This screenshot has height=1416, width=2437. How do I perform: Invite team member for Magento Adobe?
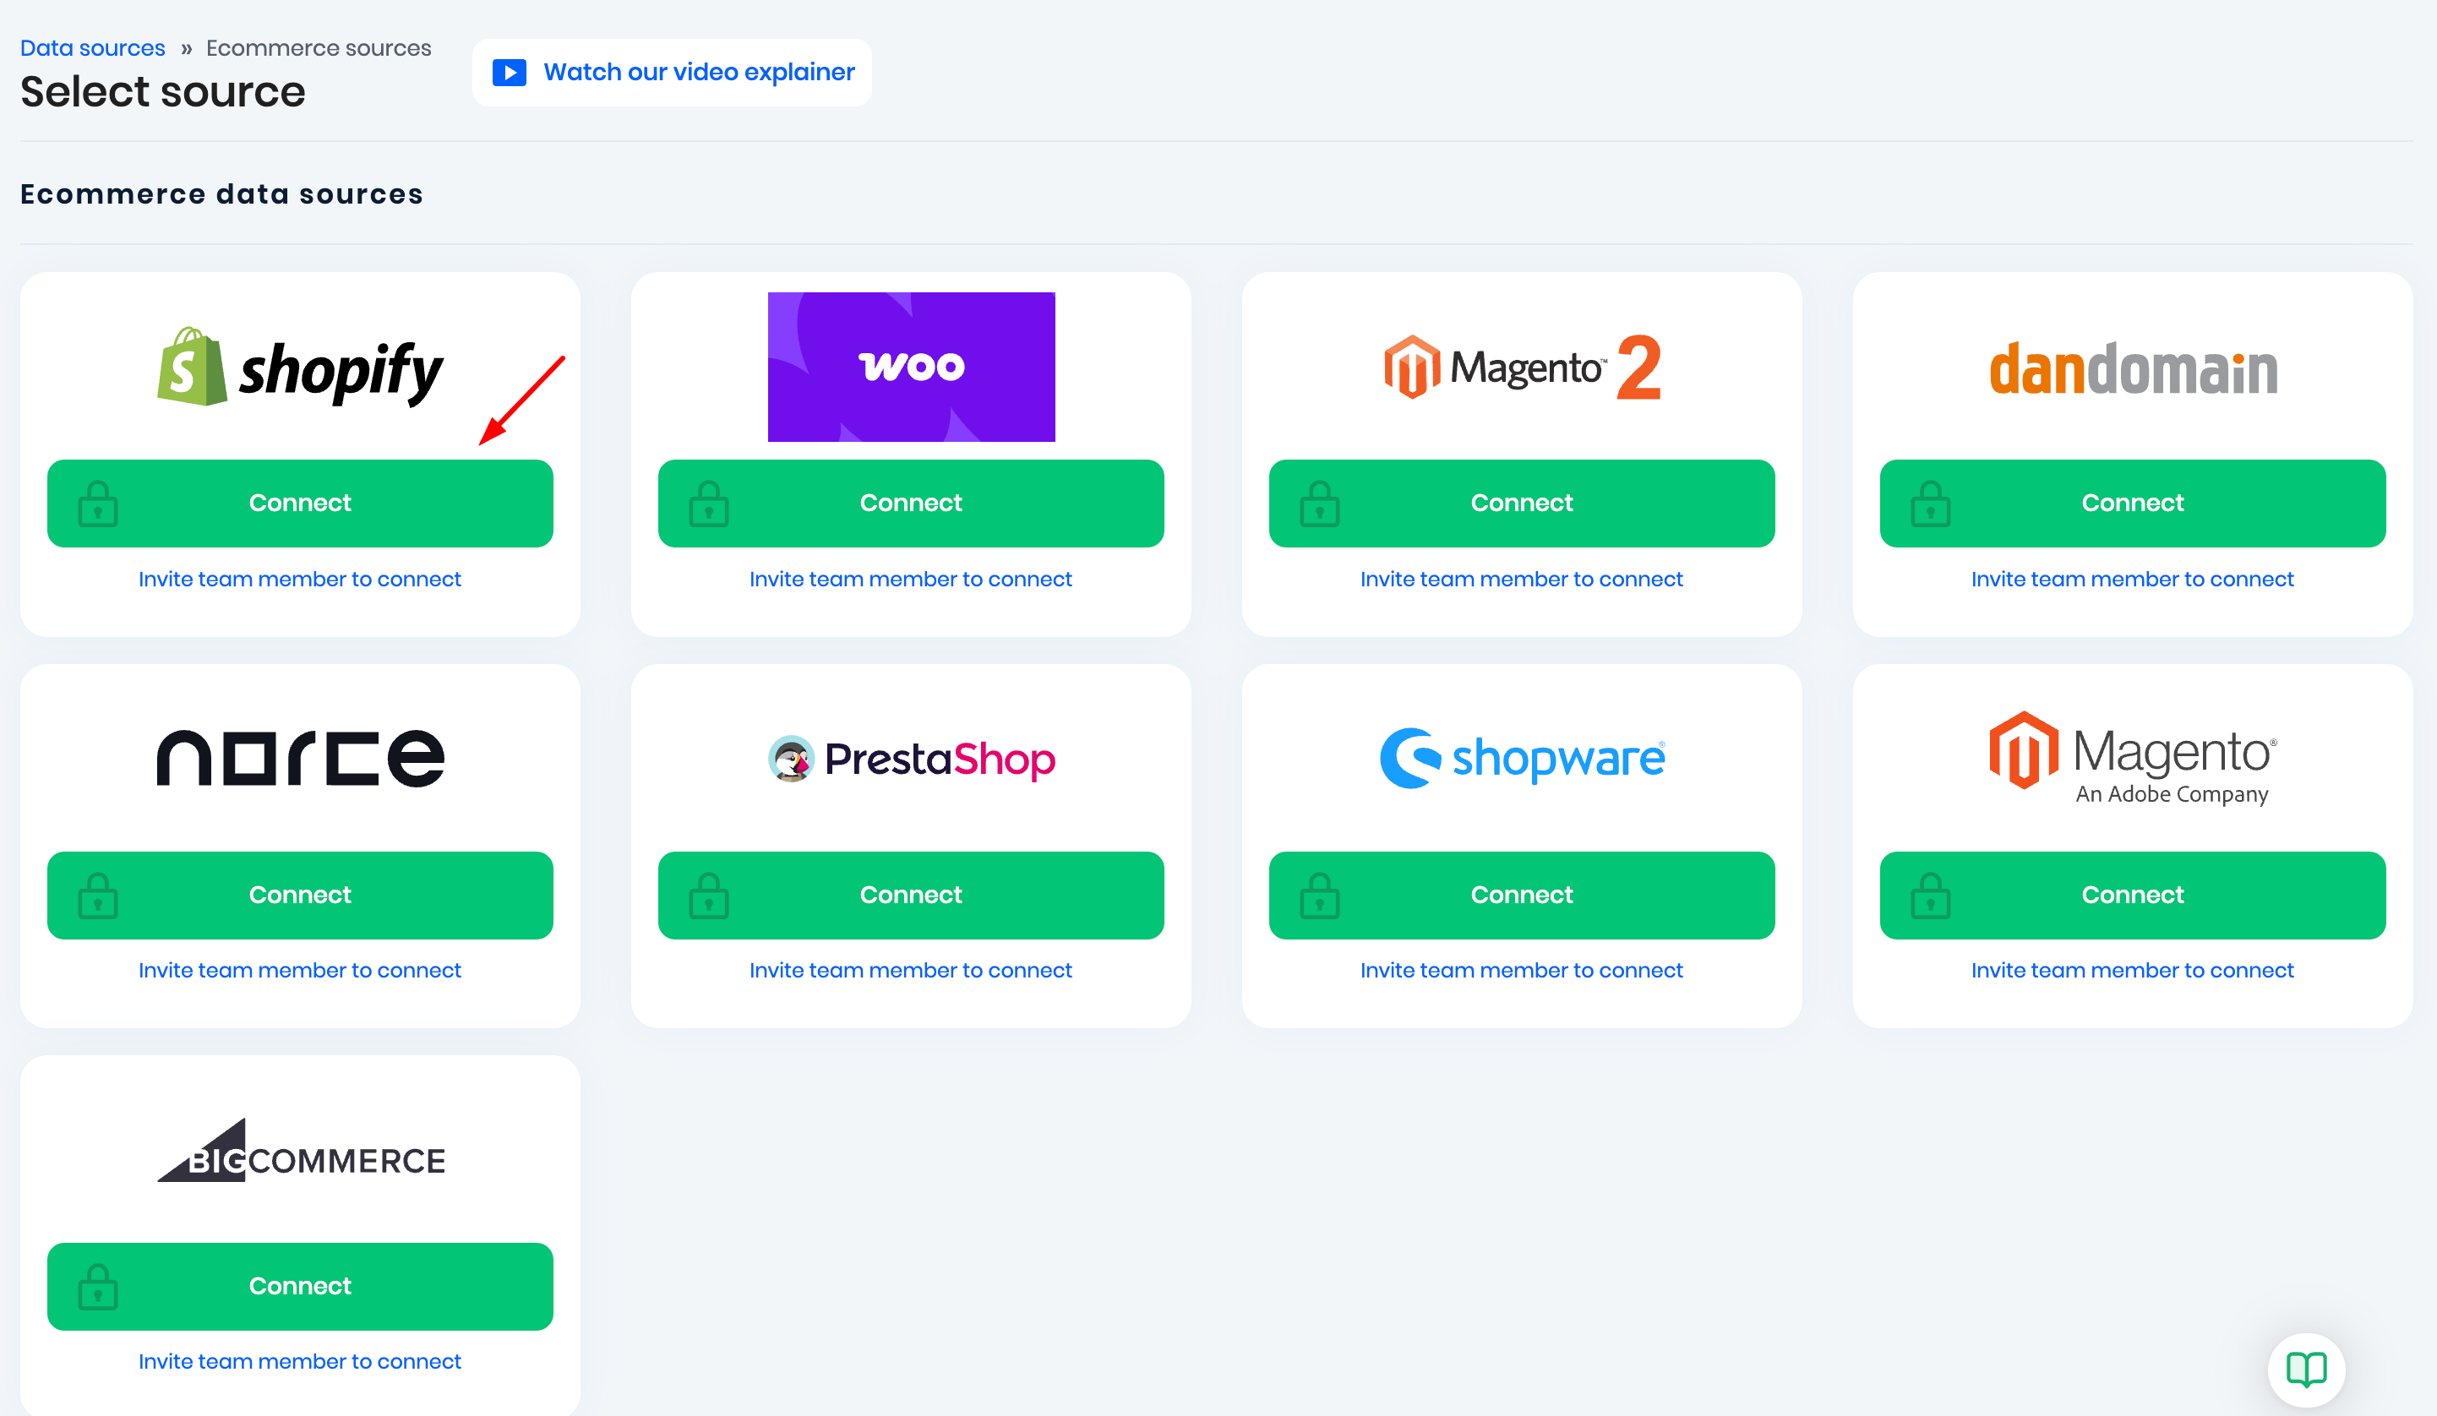pyautogui.click(x=2131, y=970)
